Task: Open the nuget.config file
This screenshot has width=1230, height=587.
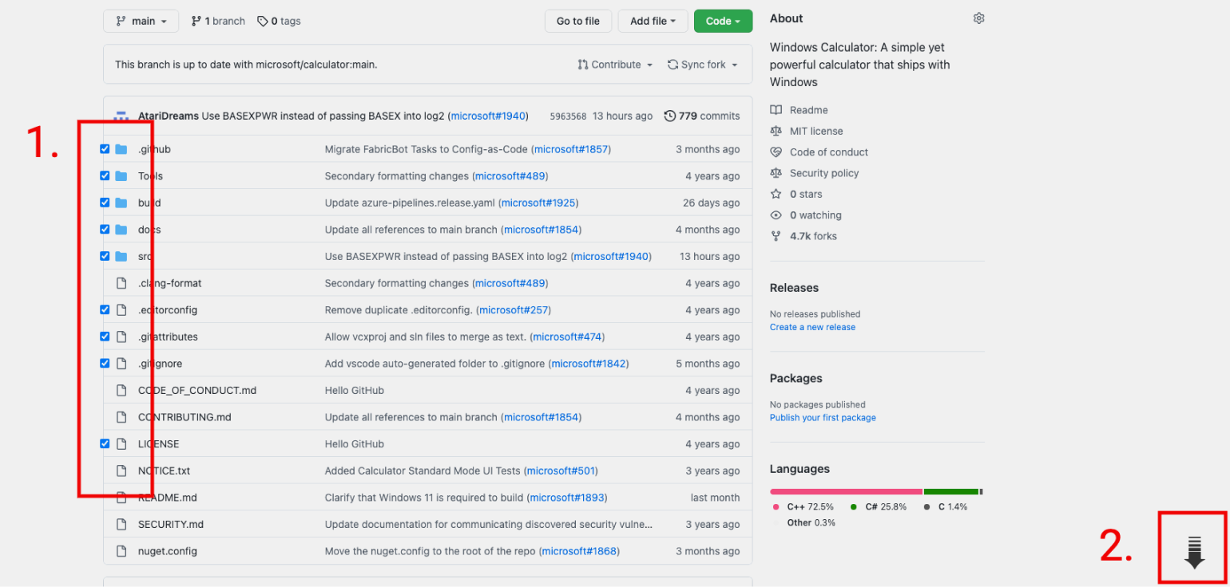Action: [168, 551]
